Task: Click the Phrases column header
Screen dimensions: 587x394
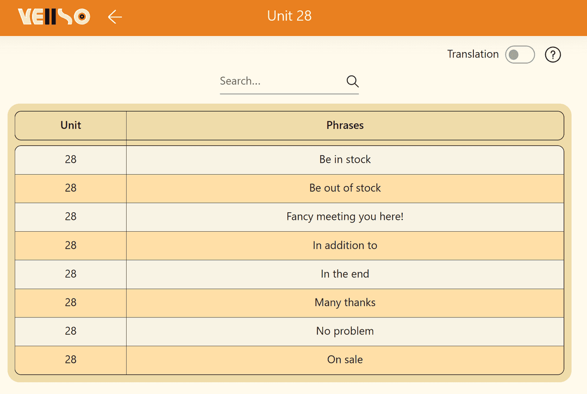Action: coord(345,125)
